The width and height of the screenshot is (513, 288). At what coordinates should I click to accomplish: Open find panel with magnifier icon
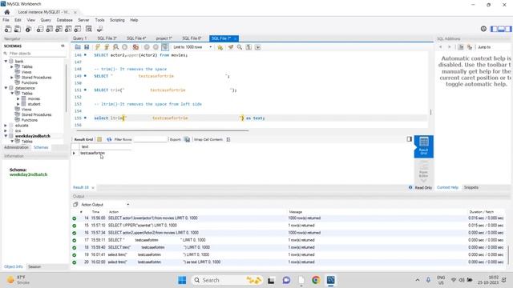pos(240,47)
